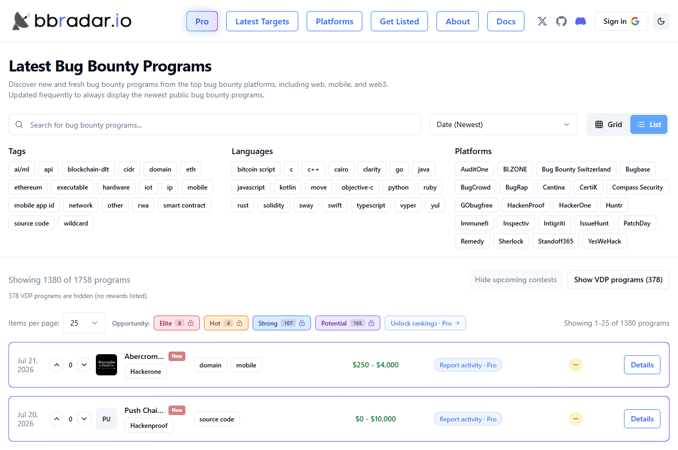Screen dimensions: 678x450
Task: Switch to Grid view
Action: pos(609,124)
